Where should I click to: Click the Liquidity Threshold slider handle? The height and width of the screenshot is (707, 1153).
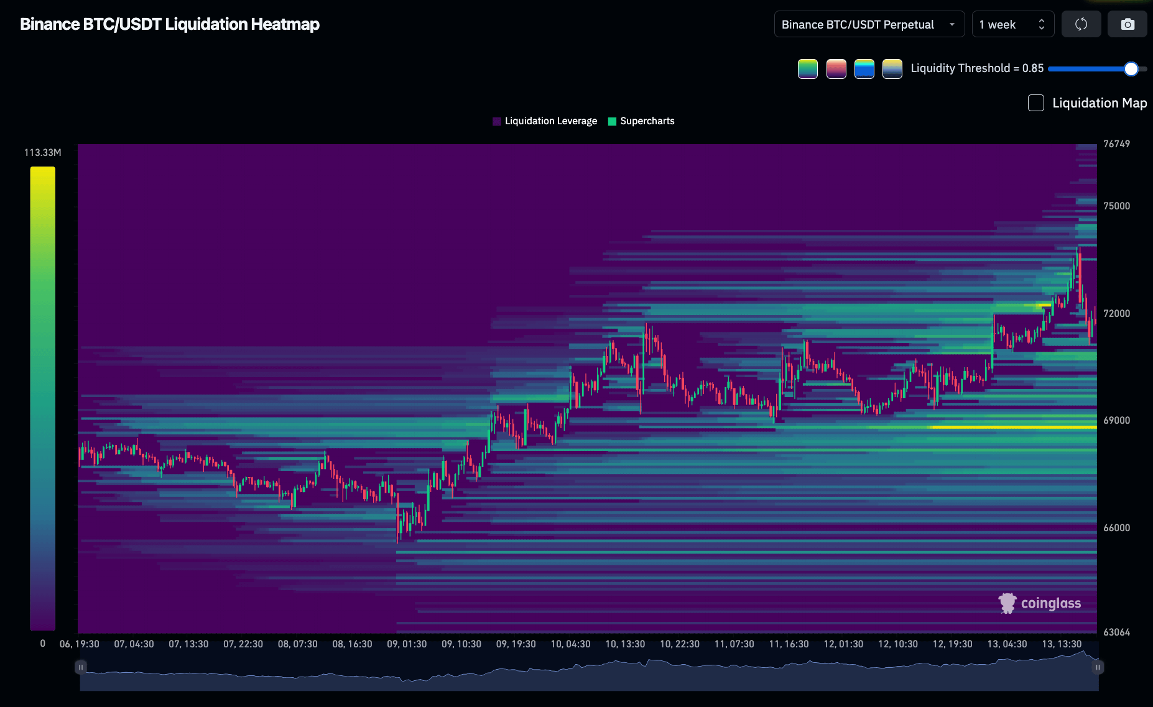1131,69
